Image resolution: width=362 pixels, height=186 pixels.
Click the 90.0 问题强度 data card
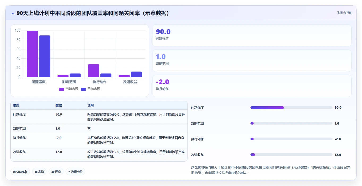point(252,36)
